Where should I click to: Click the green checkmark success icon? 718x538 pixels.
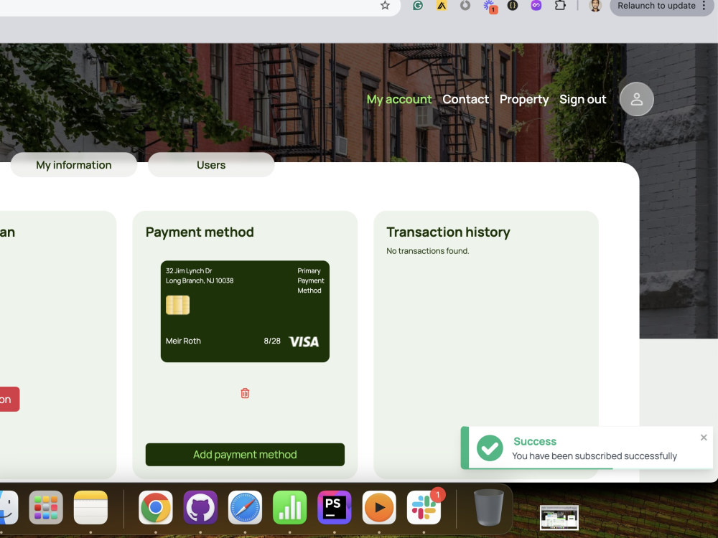(x=490, y=448)
